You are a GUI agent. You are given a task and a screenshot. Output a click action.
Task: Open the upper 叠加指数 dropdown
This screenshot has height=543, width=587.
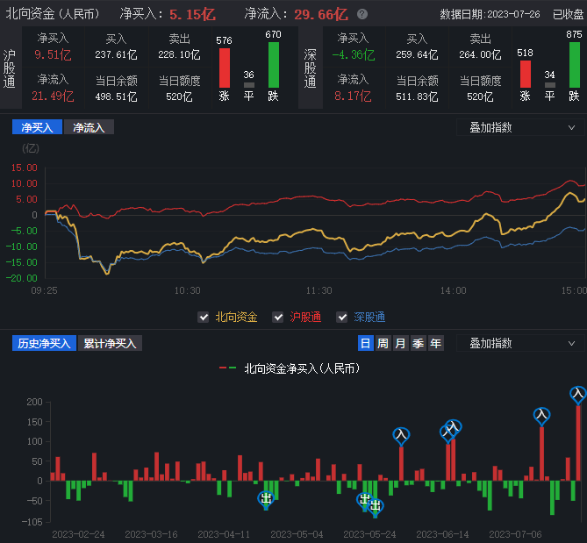(519, 127)
